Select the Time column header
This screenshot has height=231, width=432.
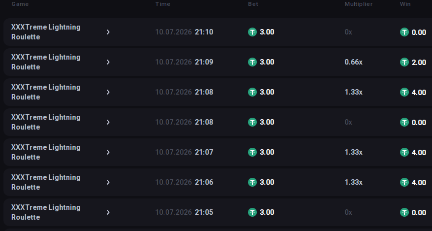click(163, 4)
